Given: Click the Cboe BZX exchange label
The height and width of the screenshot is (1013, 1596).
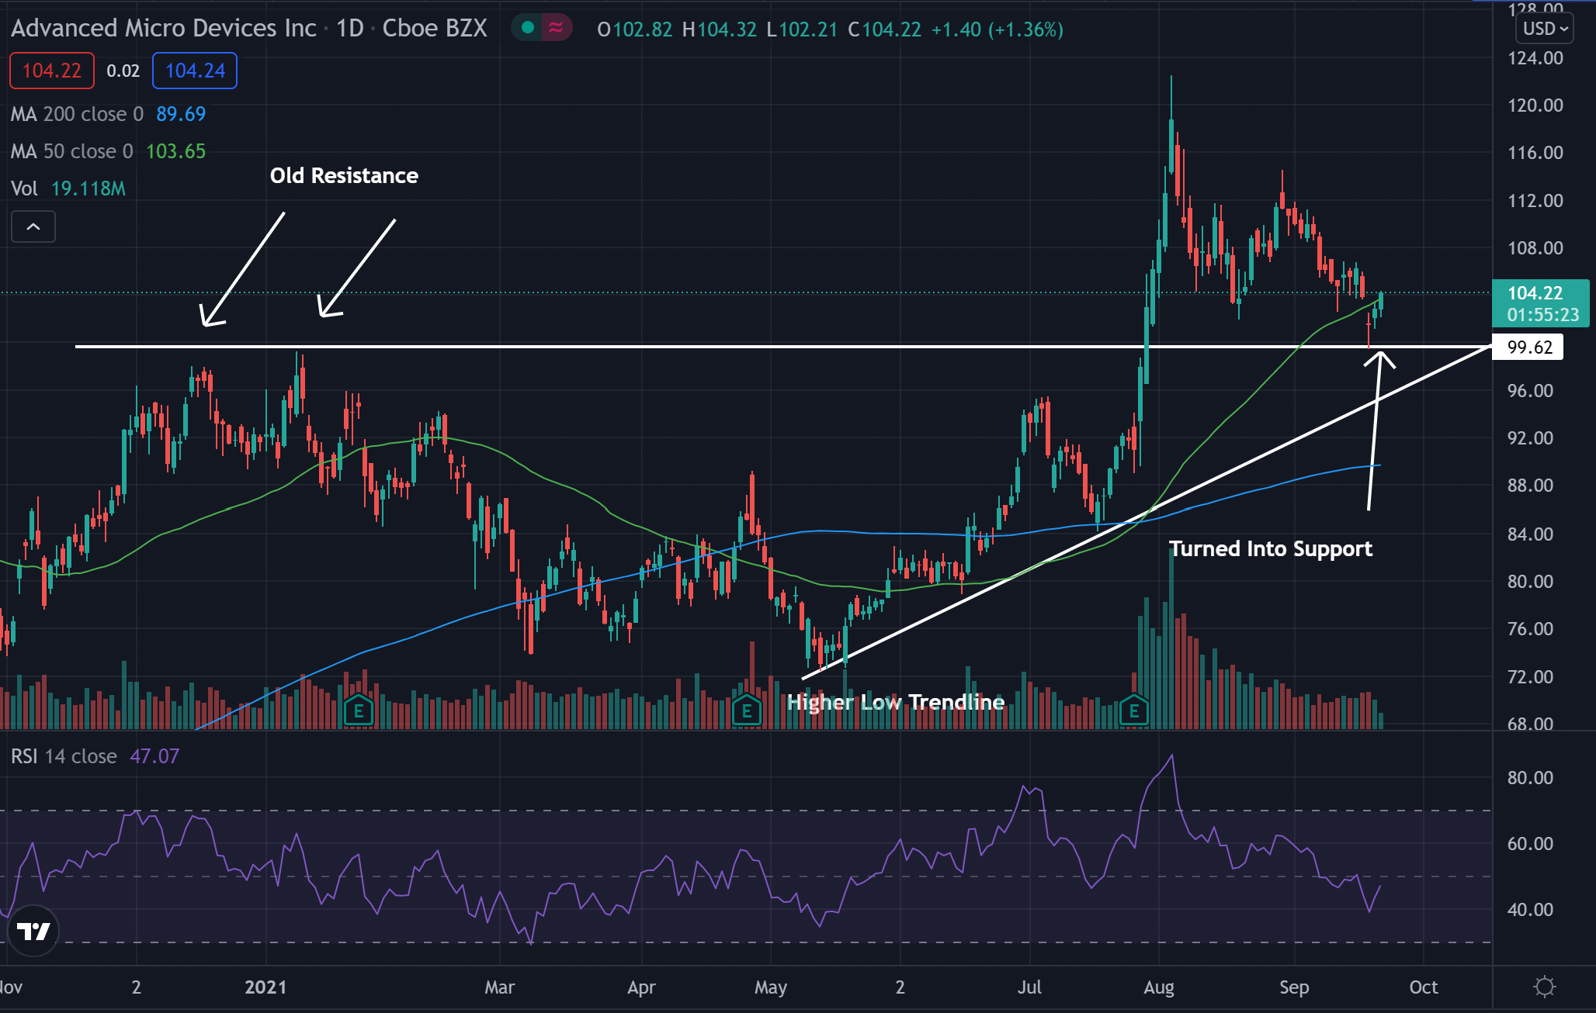Looking at the screenshot, I should coord(435,29).
